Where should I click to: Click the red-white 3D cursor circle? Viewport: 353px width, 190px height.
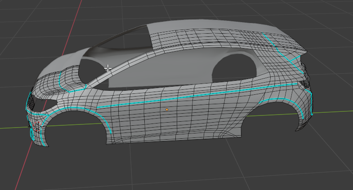(37, 127)
